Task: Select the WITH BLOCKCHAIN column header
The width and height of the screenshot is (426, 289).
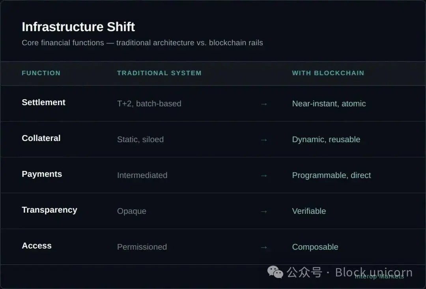Action: coord(328,73)
